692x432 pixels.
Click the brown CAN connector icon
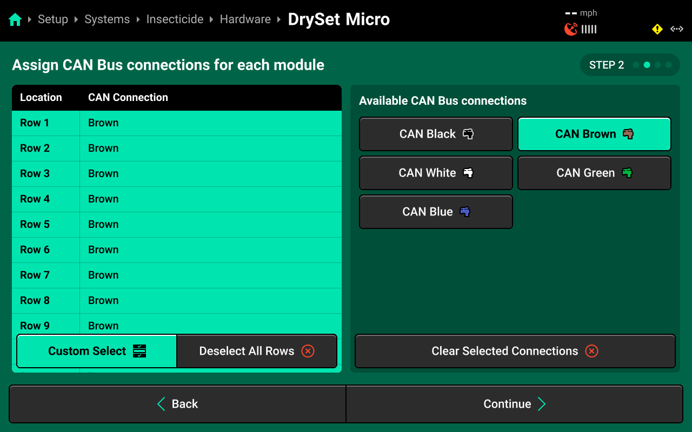[x=628, y=134]
